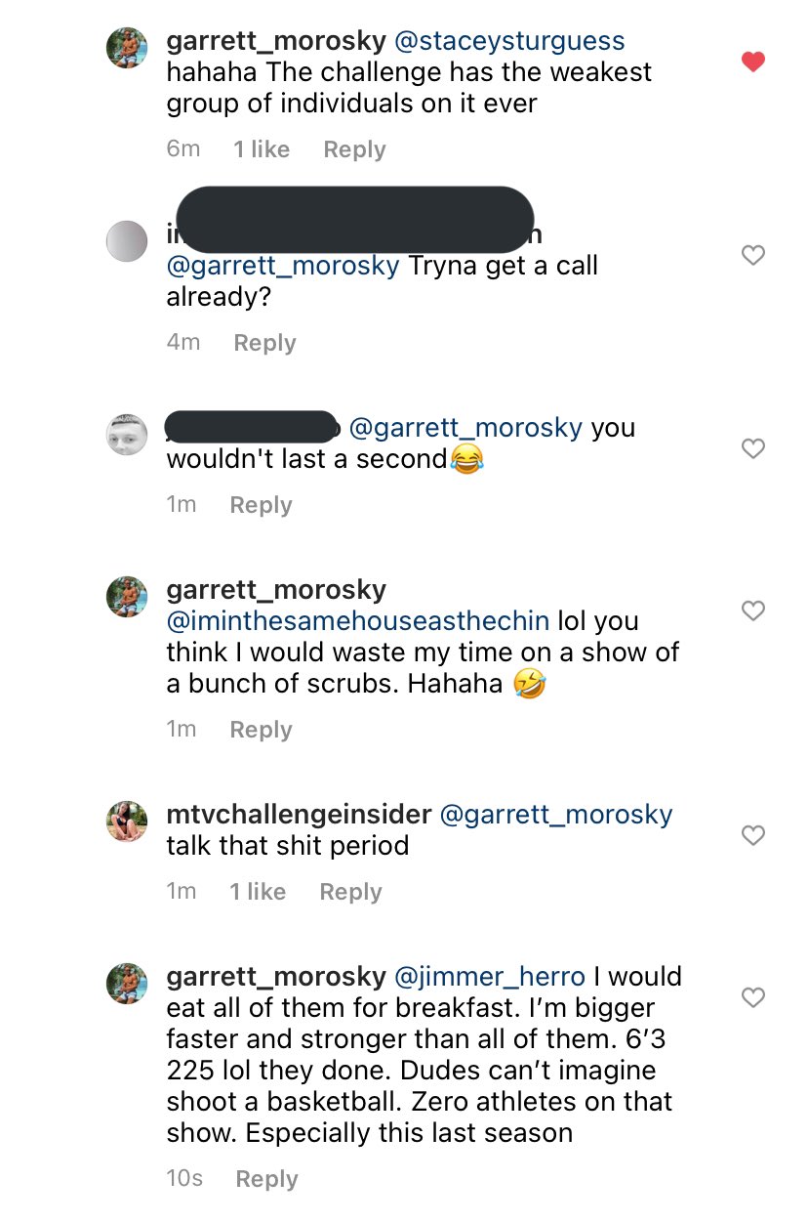Reply to the "talk that shit period" comment
Viewport: 808px width, 1222px height.
pos(350,892)
